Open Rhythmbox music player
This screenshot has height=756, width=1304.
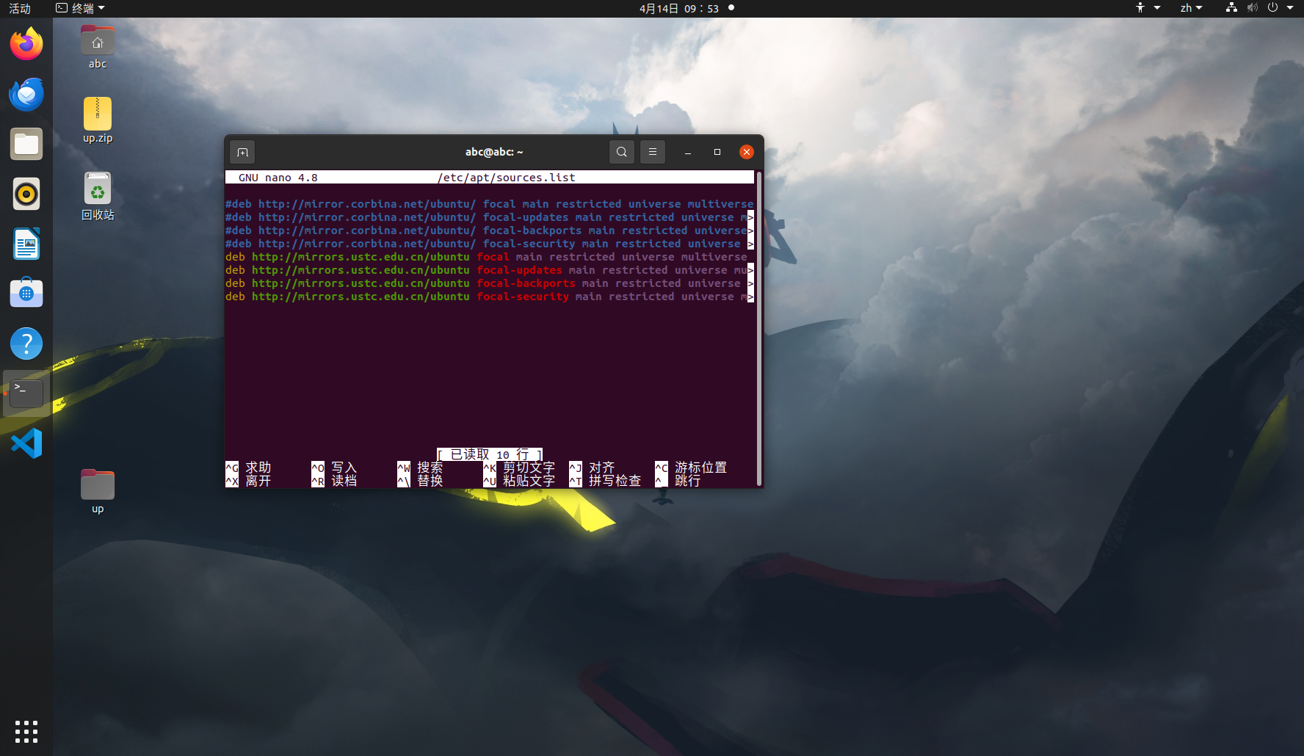[26, 194]
